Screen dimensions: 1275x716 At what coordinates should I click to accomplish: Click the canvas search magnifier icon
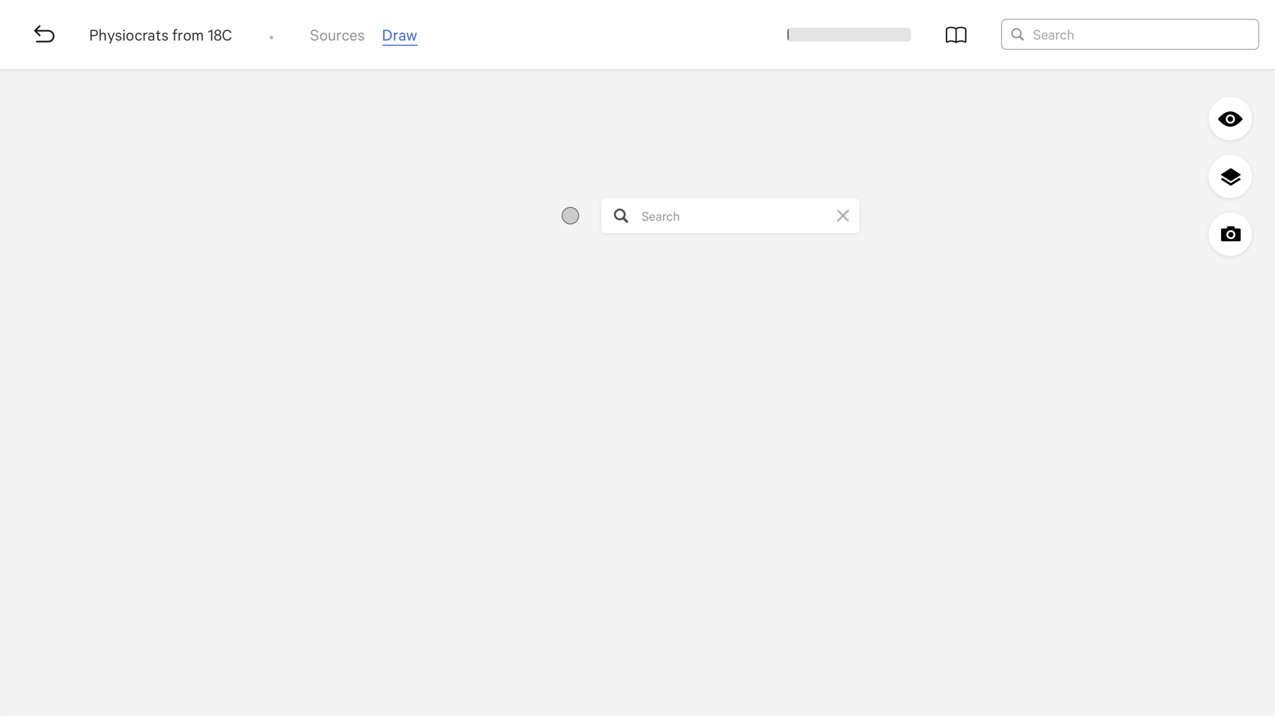621,216
